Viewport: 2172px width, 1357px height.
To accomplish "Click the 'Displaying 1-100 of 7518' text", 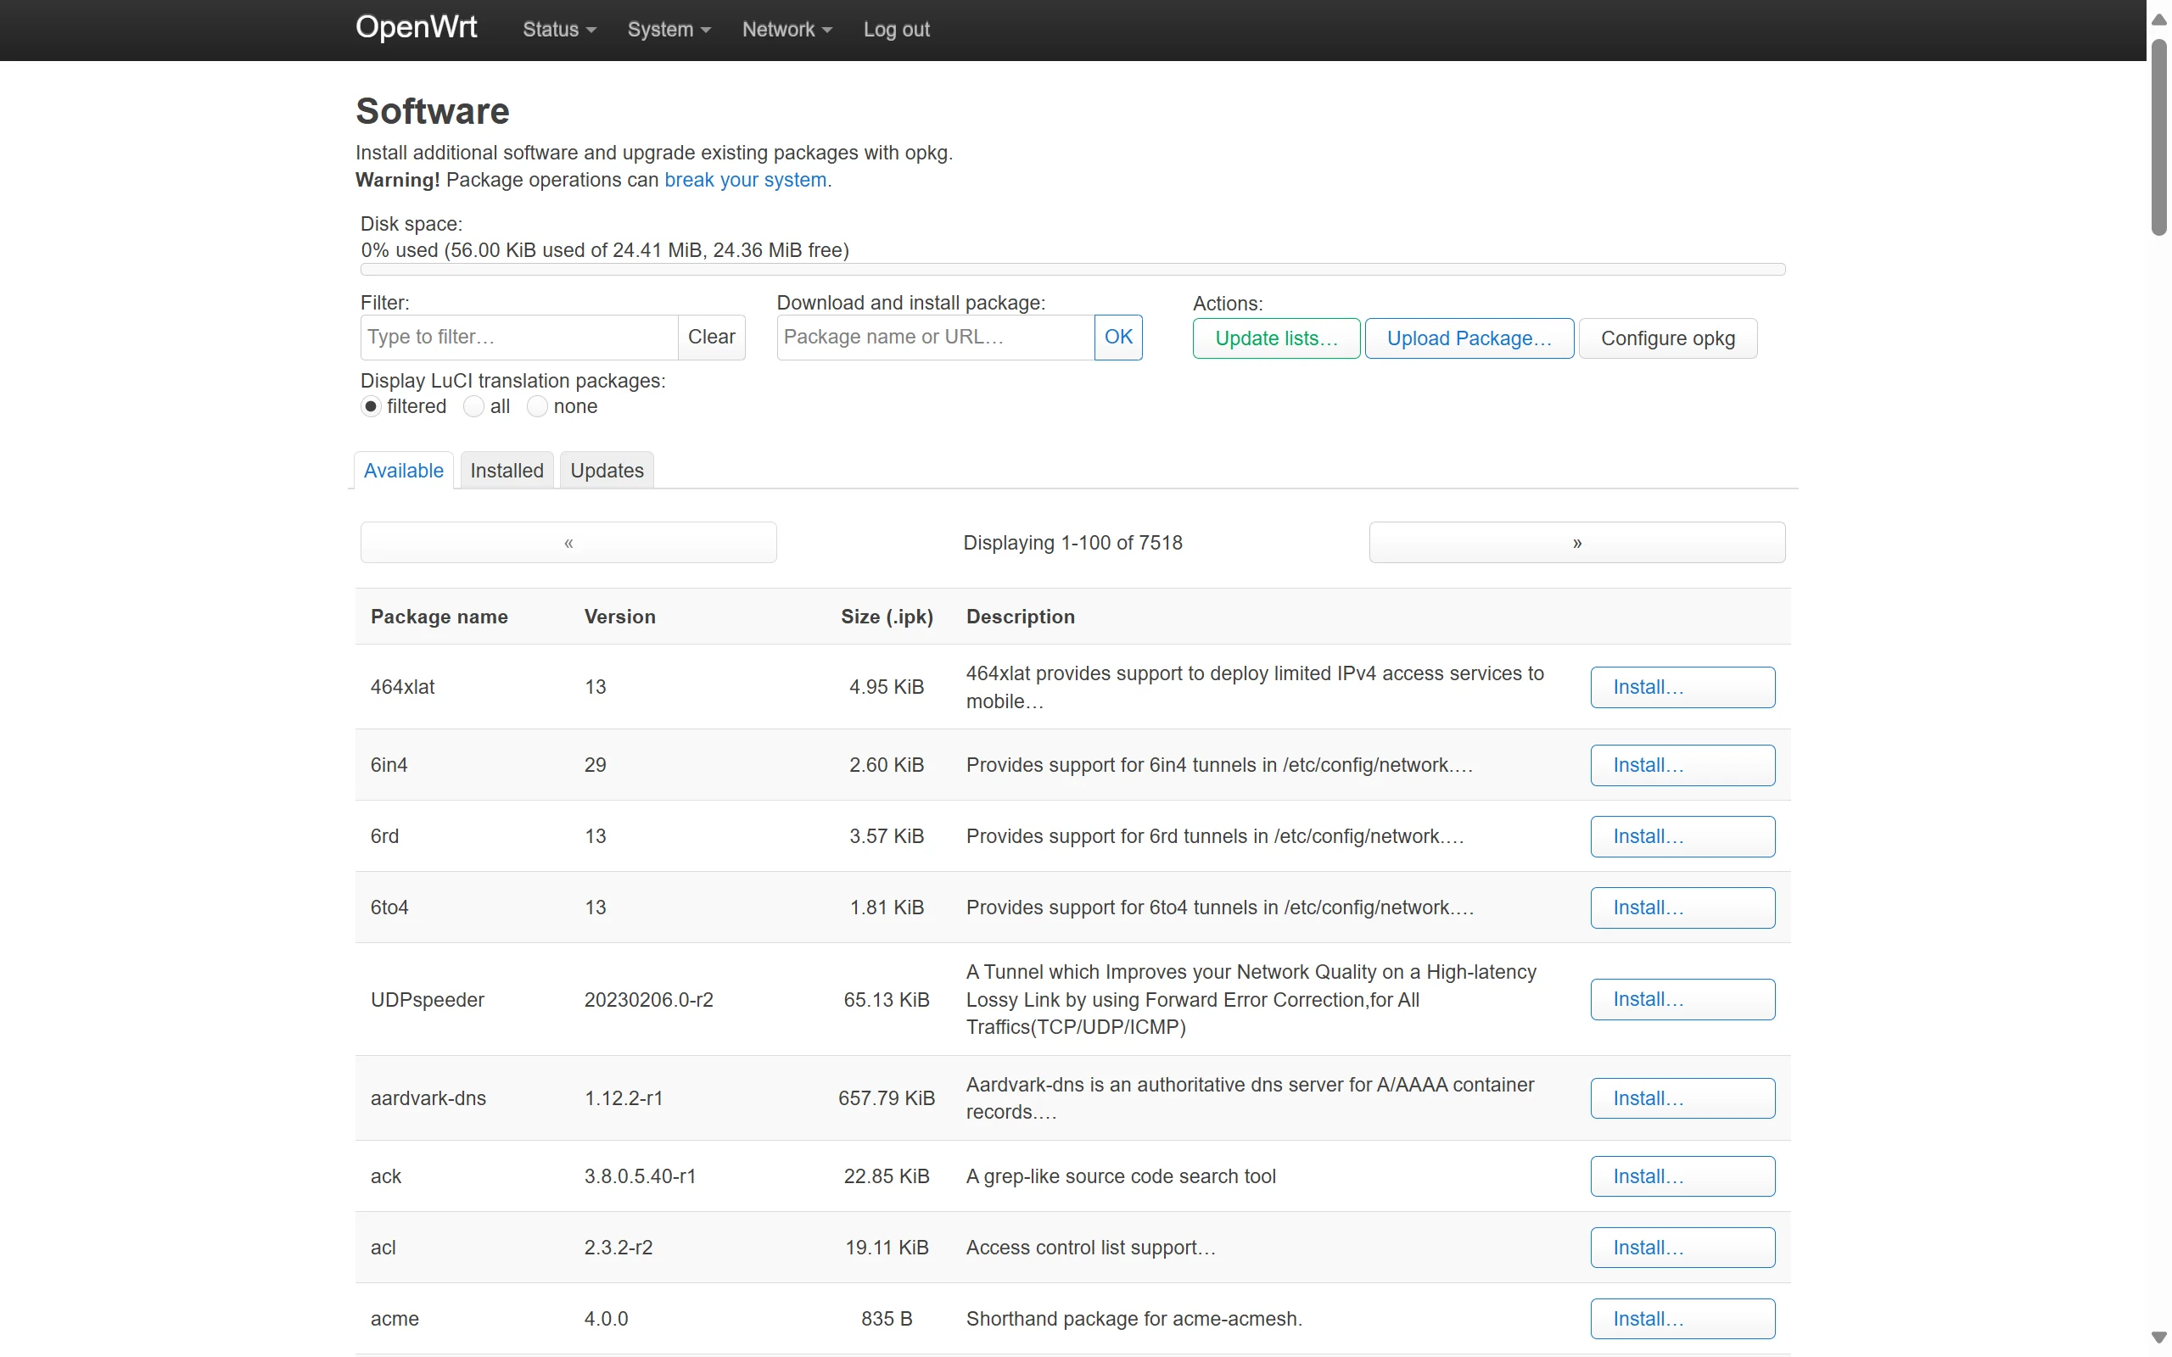I will coord(1072,542).
